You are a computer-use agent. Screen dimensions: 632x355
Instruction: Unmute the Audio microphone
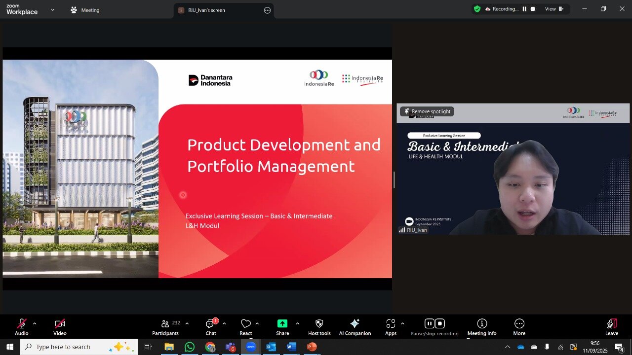tap(21, 324)
